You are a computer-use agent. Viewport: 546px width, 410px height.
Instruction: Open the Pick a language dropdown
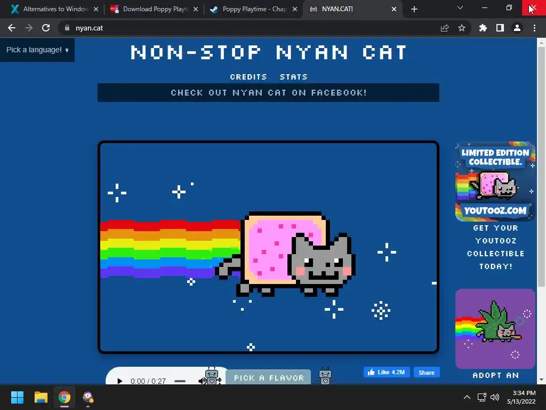(37, 50)
